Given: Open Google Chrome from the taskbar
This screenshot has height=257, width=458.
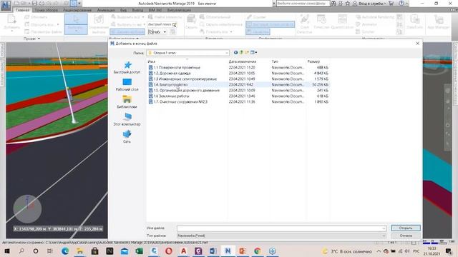Looking at the screenshot, I should point(258,251).
